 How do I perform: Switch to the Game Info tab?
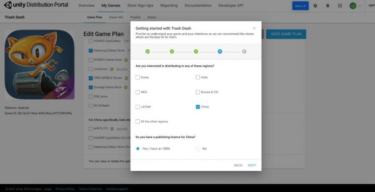click(x=116, y=17)
